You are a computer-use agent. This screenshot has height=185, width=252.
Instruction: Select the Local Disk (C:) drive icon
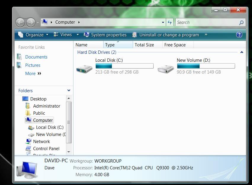tap(84, 69)
